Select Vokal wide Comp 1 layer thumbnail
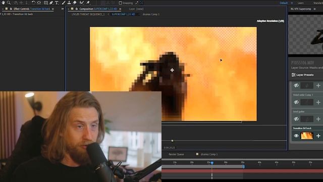The image size is (323, 182). 307,102
